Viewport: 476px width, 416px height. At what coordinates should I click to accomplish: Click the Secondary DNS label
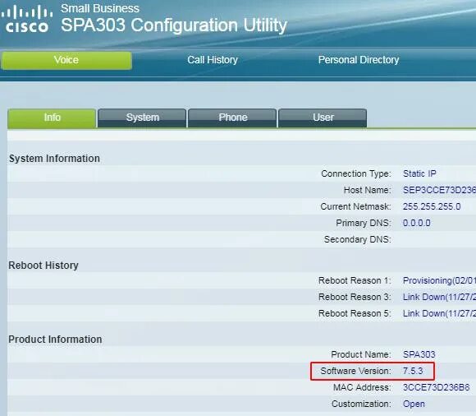click(358, 239)
